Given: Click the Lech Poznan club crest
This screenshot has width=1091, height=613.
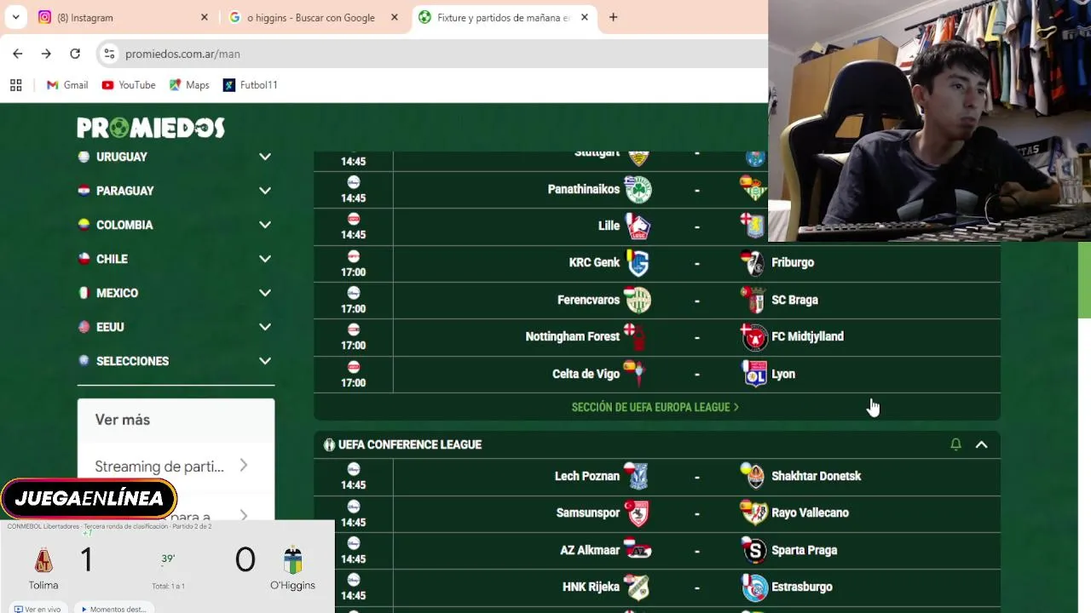Looking at the screenshot, I should tap(636, 476).
